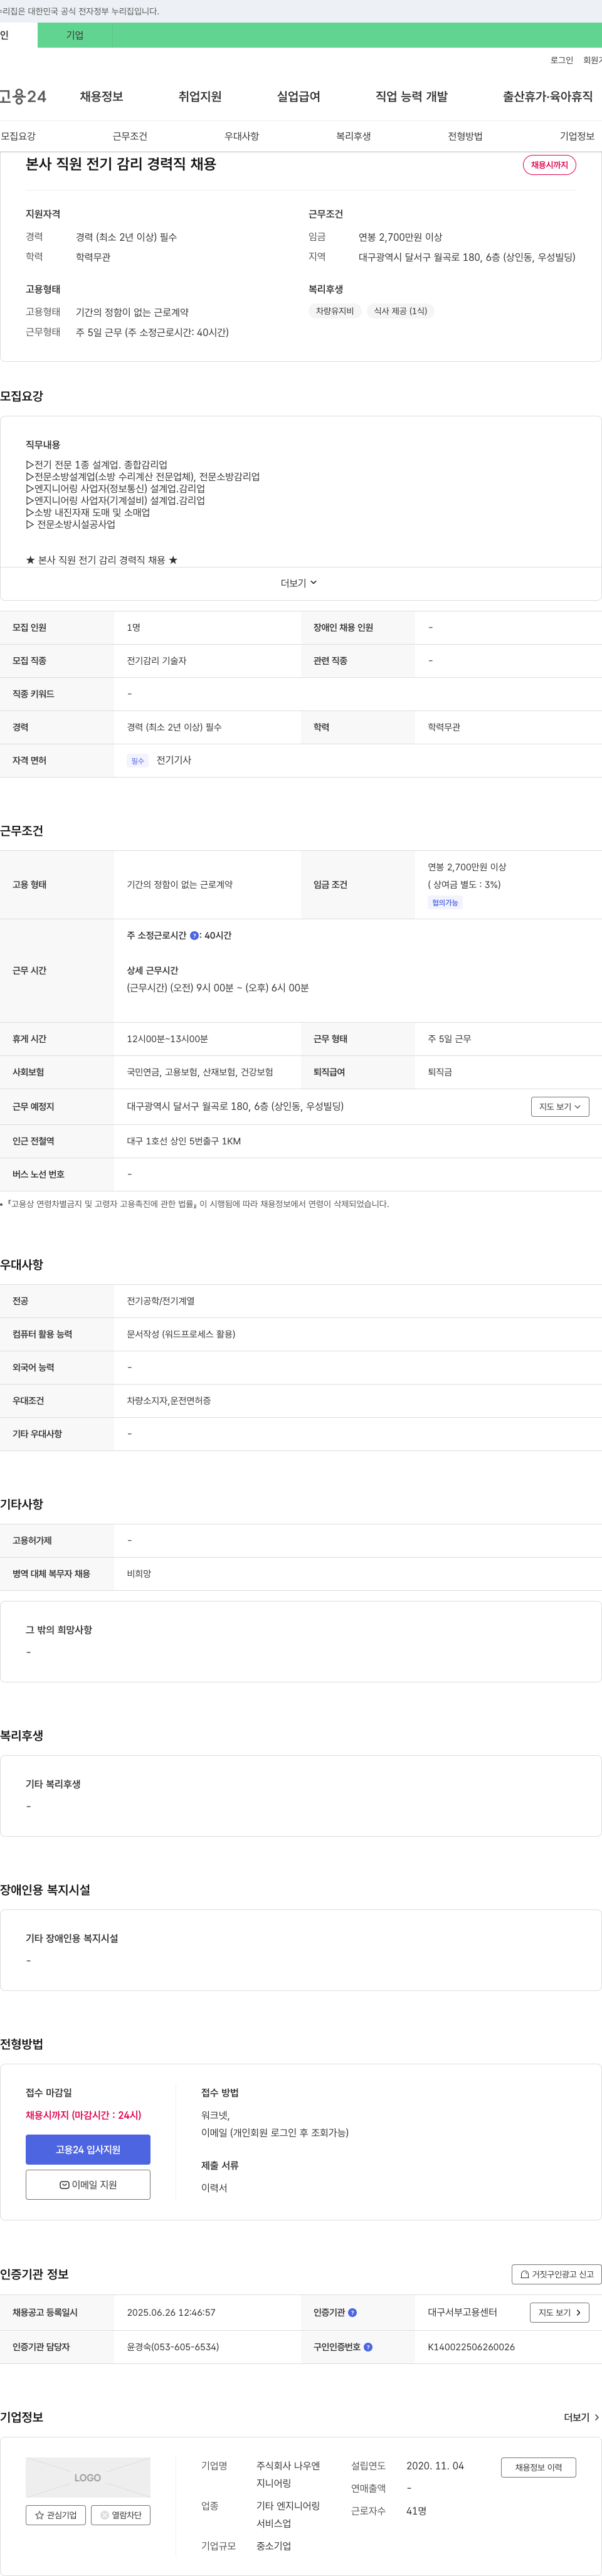
Task: Click the company LOGO placeholder image
Action: click(x=88, y=2478)
